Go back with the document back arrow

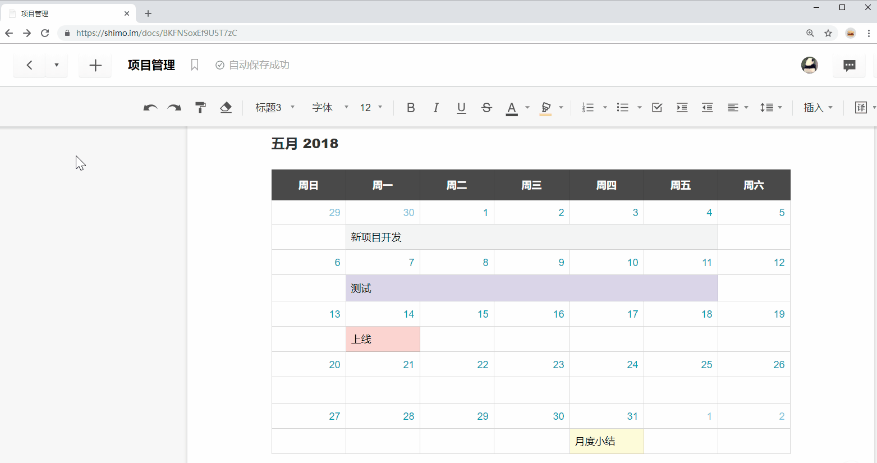pyautogui.click(x=29, y=65)
